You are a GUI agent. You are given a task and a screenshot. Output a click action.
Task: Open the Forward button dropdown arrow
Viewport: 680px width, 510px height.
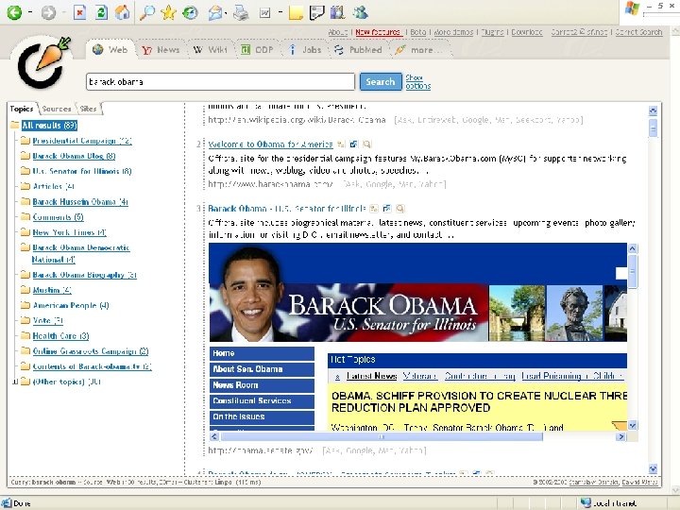(64, 12)
